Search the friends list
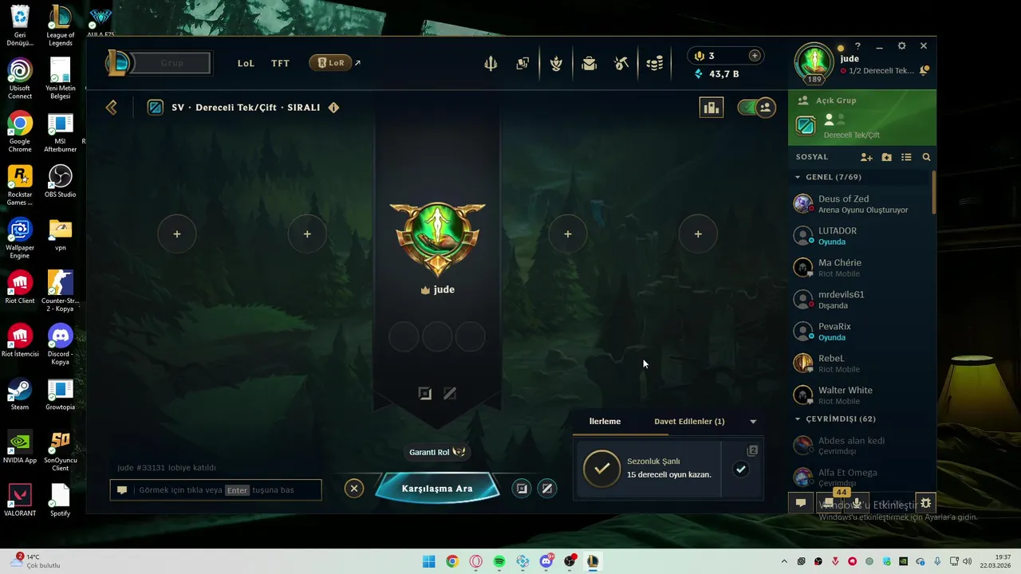Viewport: 1021px width, 574px height. click(x=926, y=157)
